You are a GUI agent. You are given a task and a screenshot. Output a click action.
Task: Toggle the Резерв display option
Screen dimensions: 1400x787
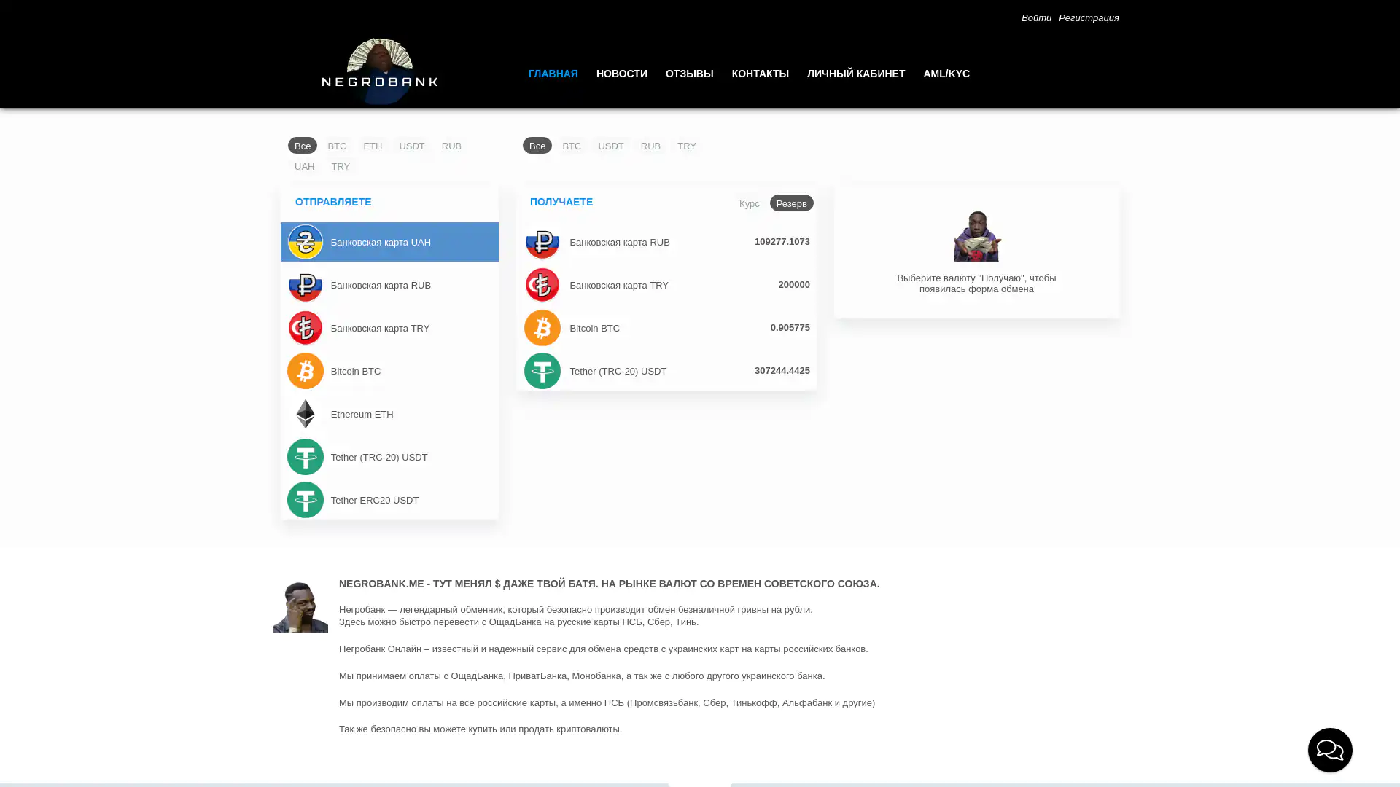coord(791,203)
